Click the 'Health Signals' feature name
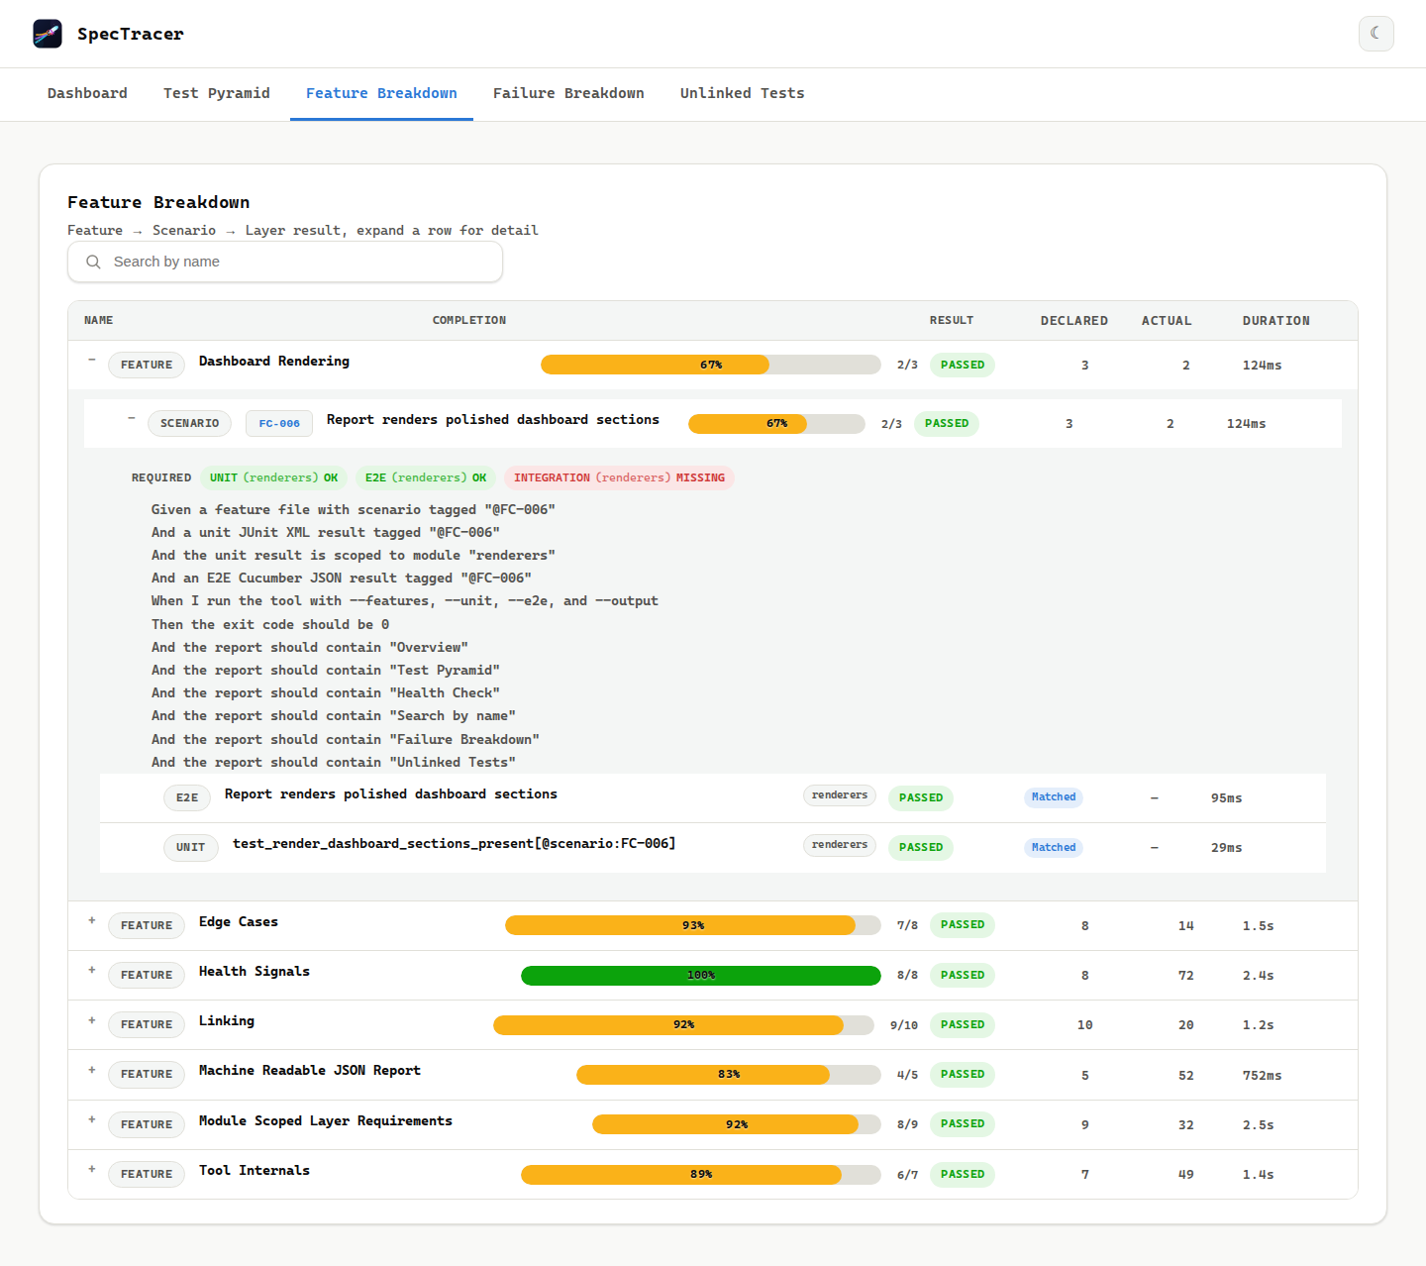Image resolution: width=1426 pixels, height=1266 pixels. pyautogui.click(x=255, y=972)
